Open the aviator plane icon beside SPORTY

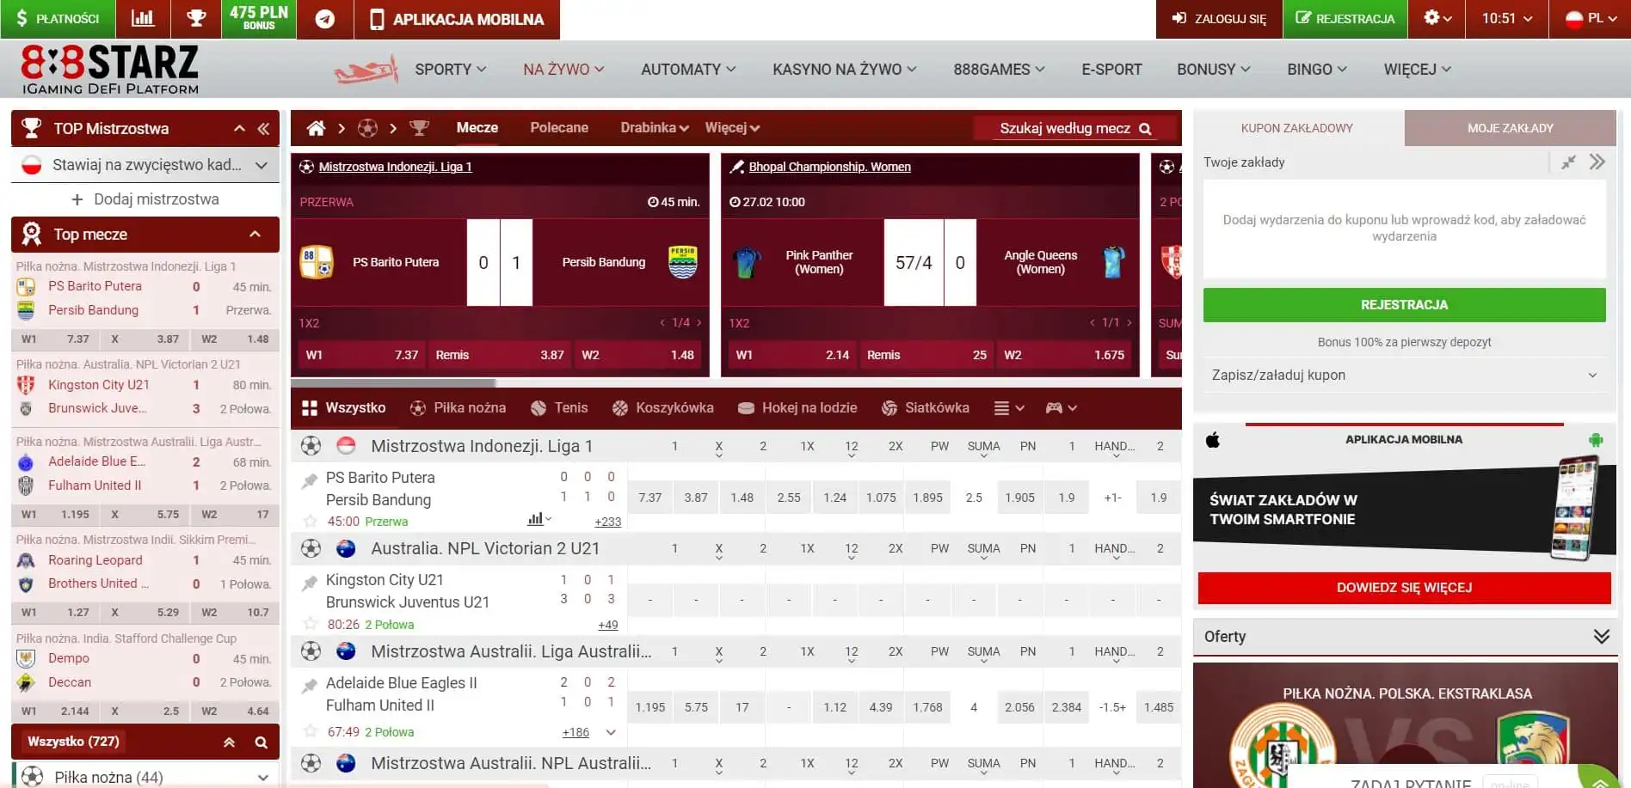(x=366, y=70)
